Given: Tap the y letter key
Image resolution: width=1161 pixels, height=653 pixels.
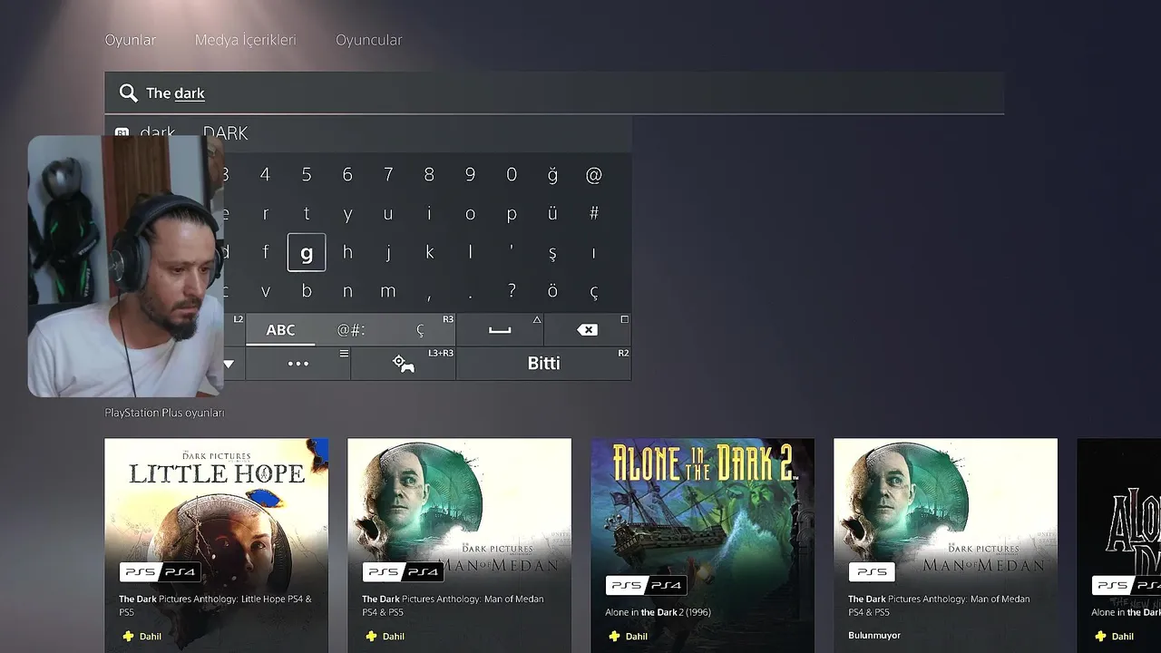Looking at the screenshot, I should [x=347, y=214].
